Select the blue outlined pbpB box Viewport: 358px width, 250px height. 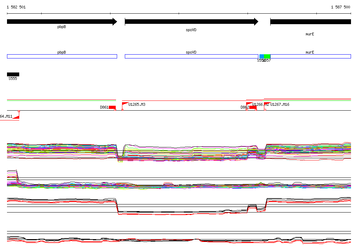[x=62, y=56]
